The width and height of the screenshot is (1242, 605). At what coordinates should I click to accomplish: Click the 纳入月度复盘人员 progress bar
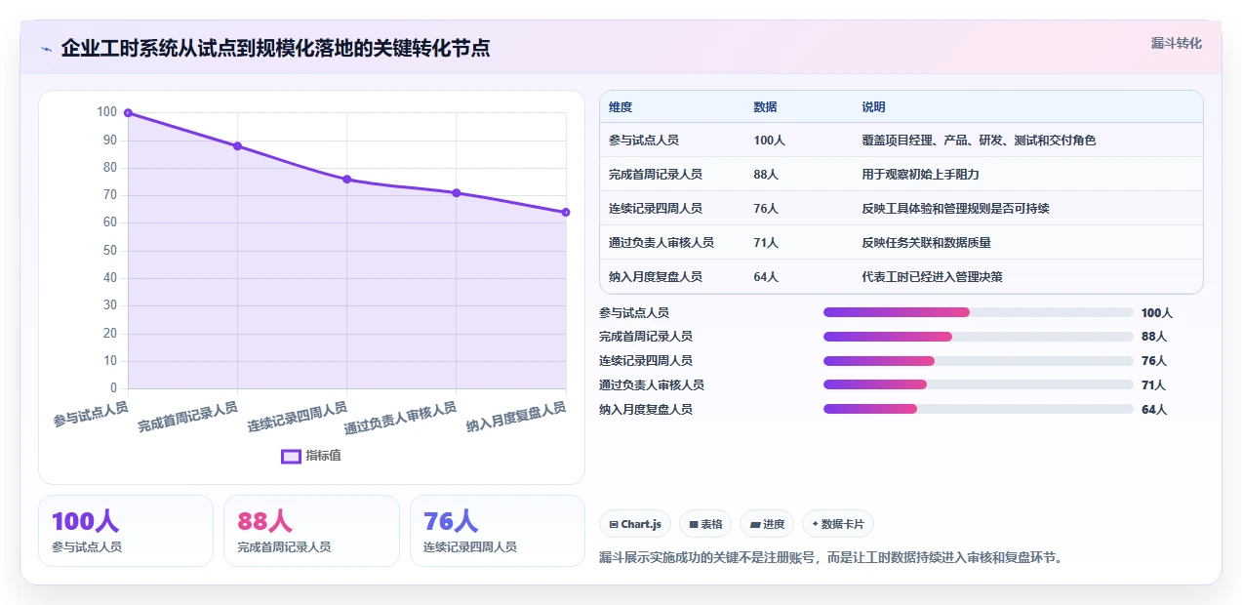tap(979, 409)
